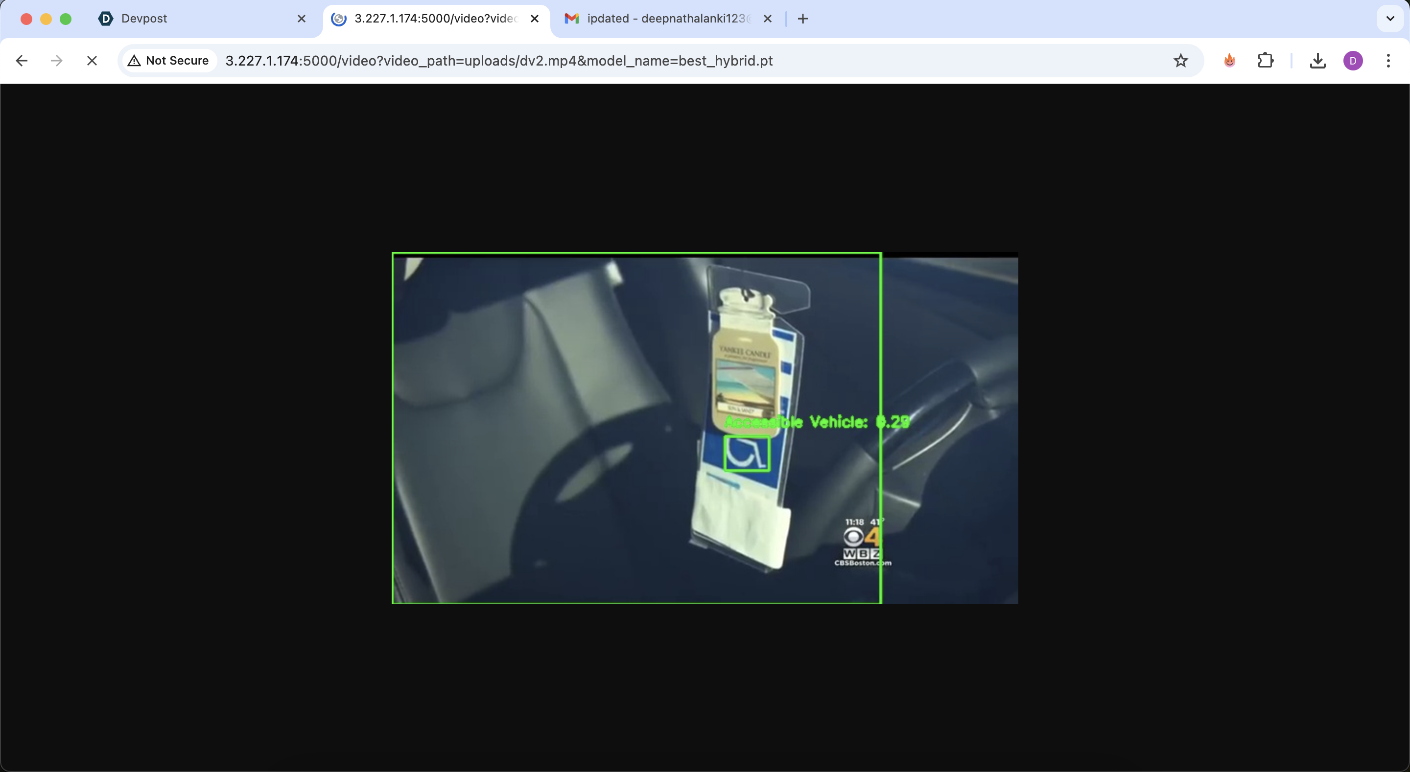Image resolution: width=1410 pixels, height=772 pixels.
Task: Open the purple D profile avatar
Action: tap(1353, 61)
